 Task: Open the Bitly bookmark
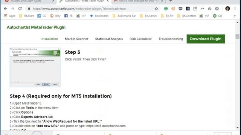55,16
